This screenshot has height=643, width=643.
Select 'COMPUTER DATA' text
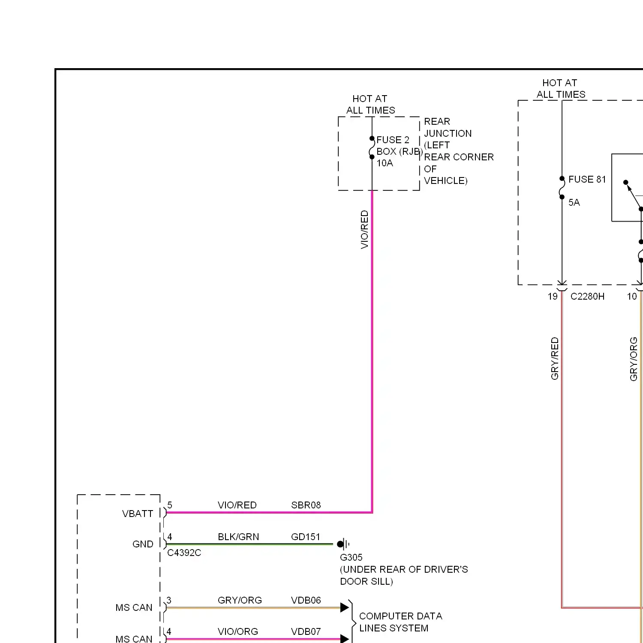click(x=401, y=616)
